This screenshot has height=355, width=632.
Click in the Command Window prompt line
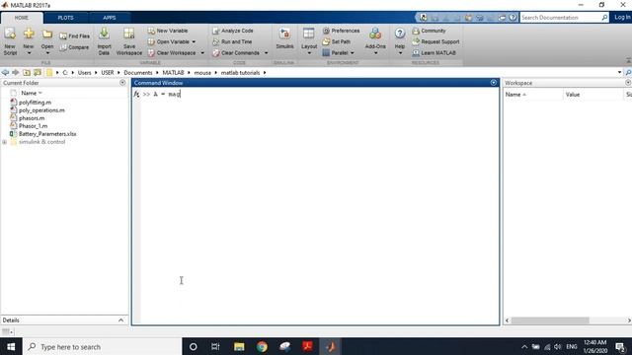[320, 95]
